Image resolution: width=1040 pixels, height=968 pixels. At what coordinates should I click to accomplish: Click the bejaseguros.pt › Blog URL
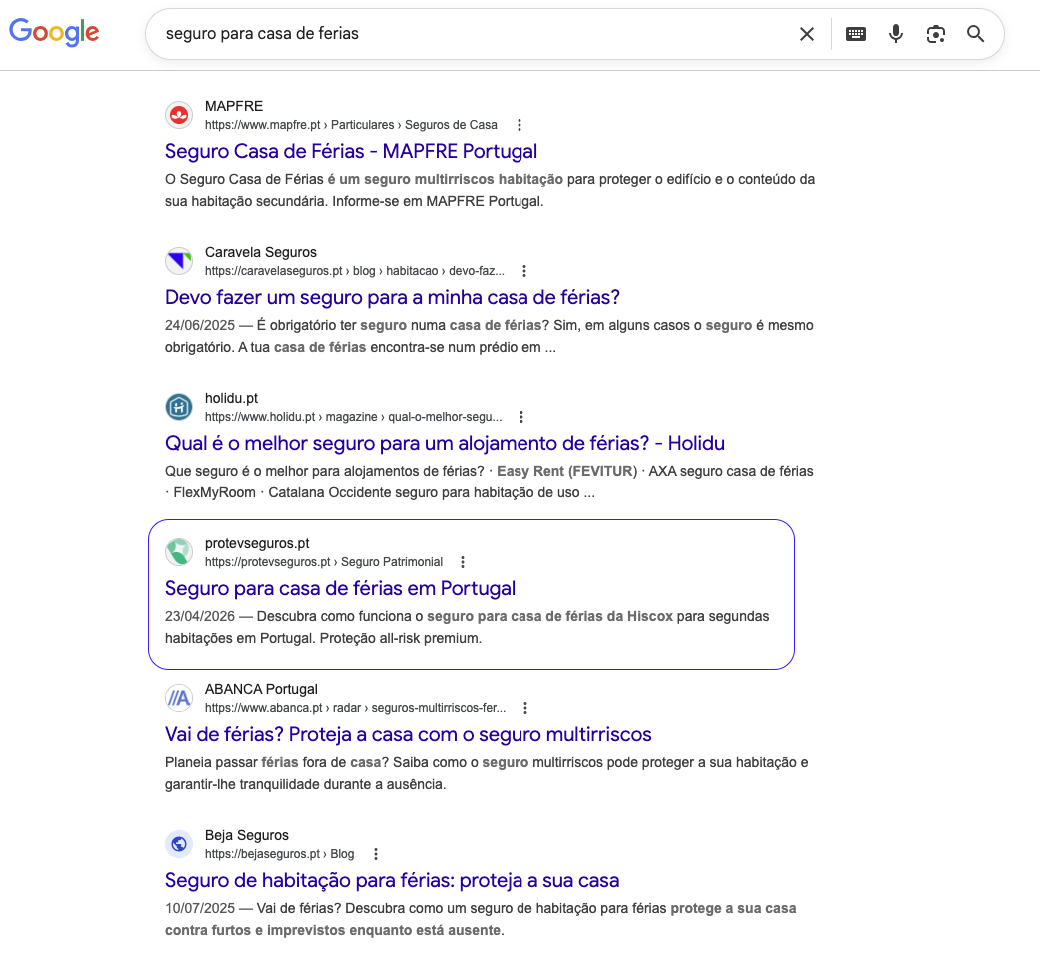click(x=279, y=854)
